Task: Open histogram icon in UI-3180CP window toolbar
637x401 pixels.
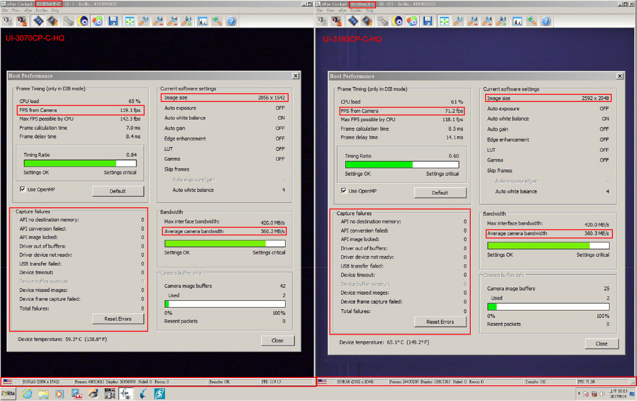Action: click(517, 21)
